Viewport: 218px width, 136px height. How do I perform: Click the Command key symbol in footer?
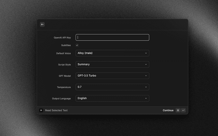coord(178,110)
